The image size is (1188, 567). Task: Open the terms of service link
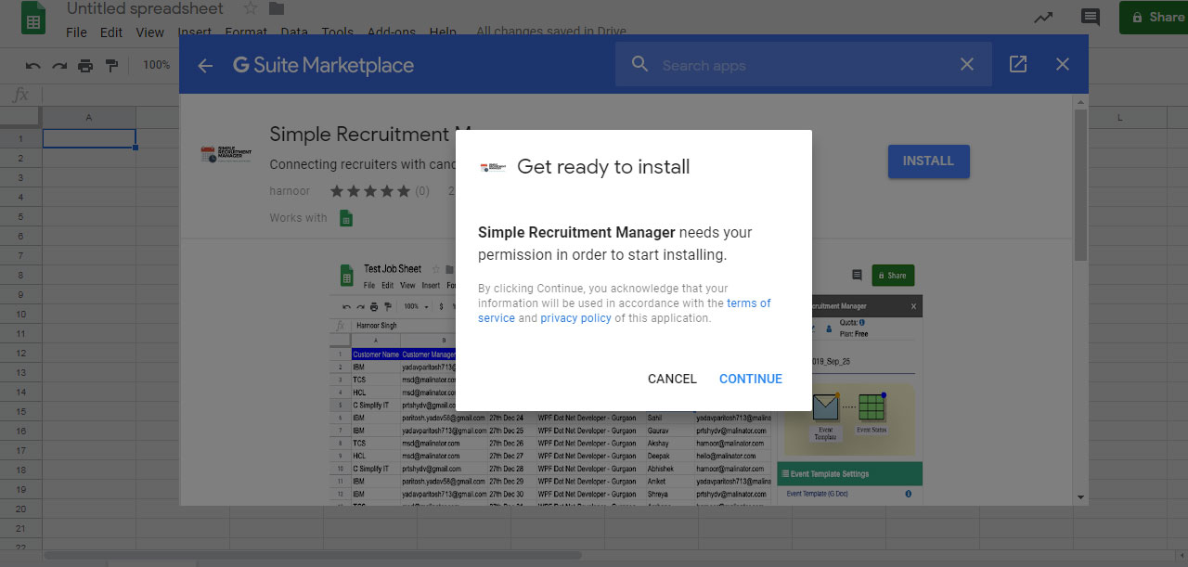point(625,311)
